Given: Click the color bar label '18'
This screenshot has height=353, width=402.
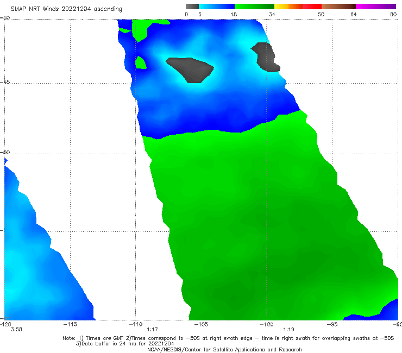Looking at the screenshot, I should point(234,14).
